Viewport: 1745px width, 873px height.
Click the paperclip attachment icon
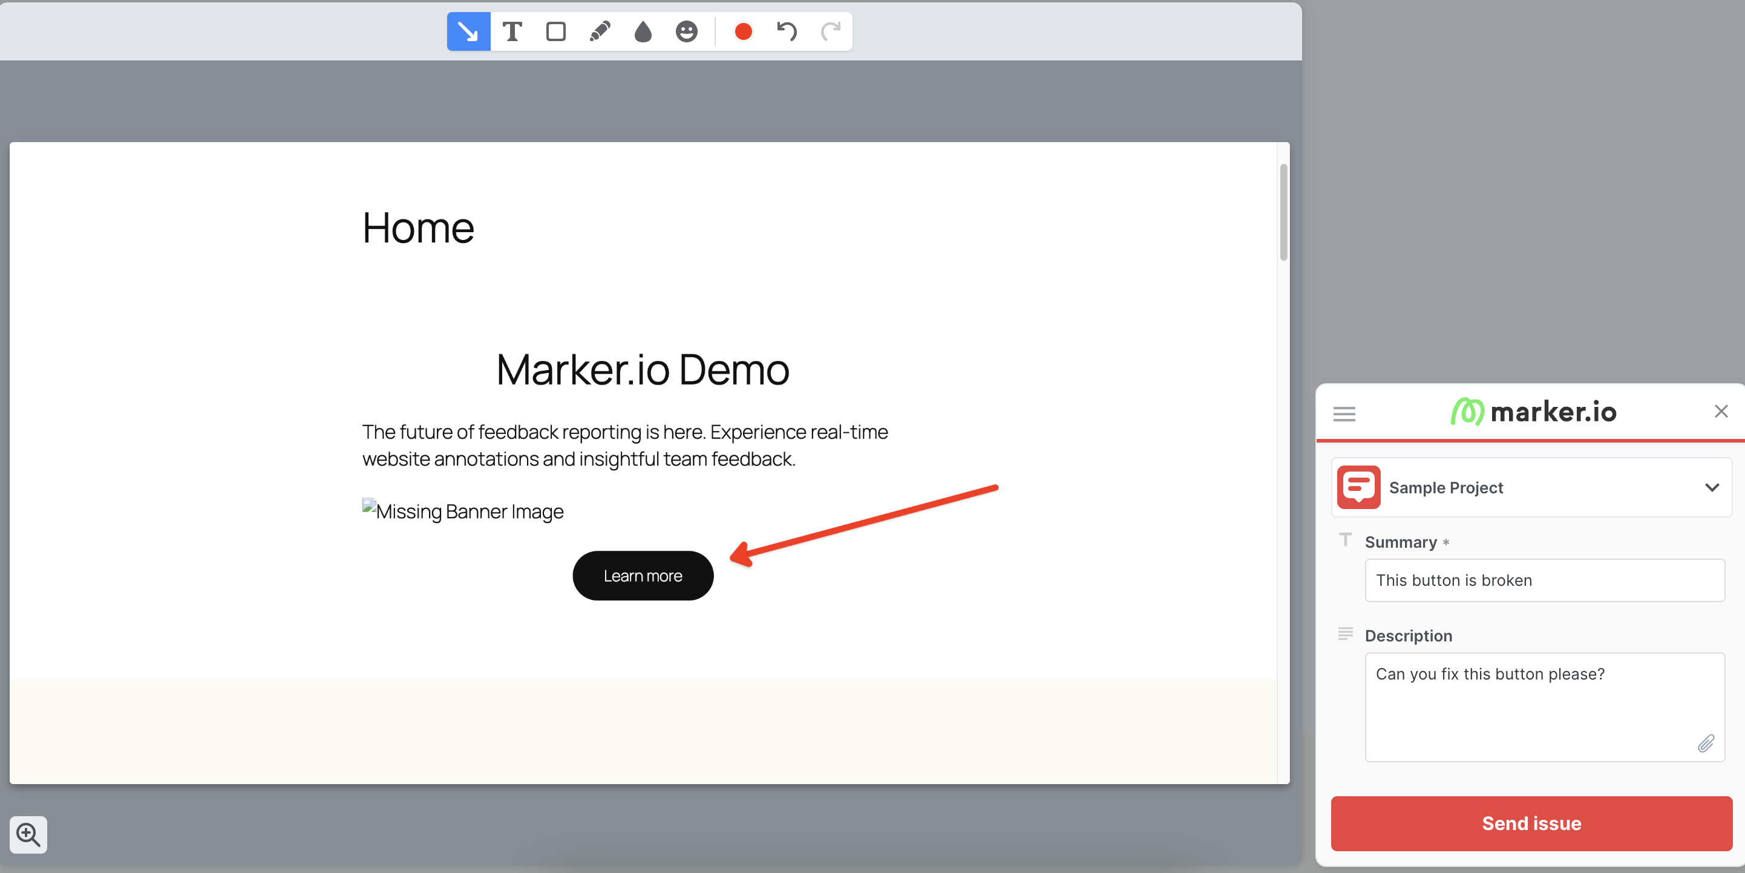1706,743
